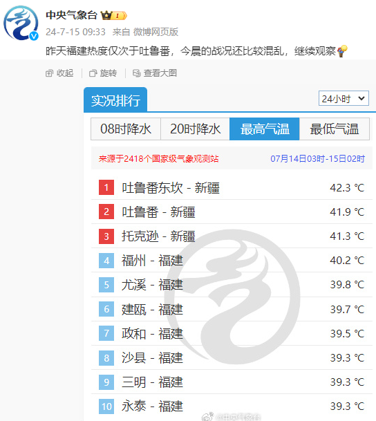This screenshot has width=376, height=421.
Task: Select the 福州 - 福建 ranking row
Action: tap(232, 260)
